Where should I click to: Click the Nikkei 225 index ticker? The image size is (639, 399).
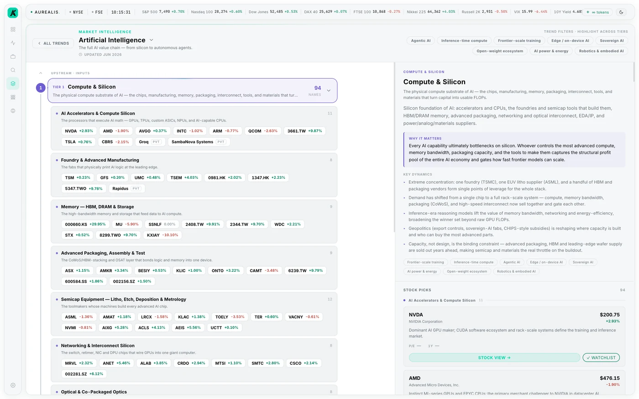[431, 12]
